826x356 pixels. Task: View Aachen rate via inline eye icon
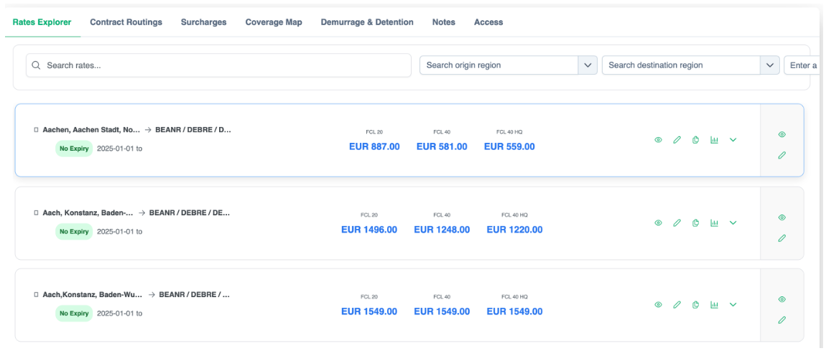point(658,140)
